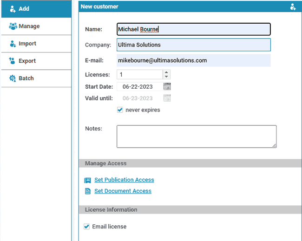Open the Manage menu item
The height and width of the screenshot is (241, 302).
pyautogui.click(x=36, y=26)
